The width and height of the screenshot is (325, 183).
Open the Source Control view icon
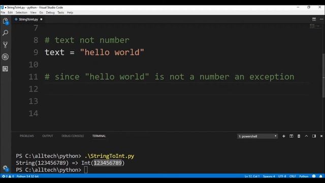[x=6, y=45]
